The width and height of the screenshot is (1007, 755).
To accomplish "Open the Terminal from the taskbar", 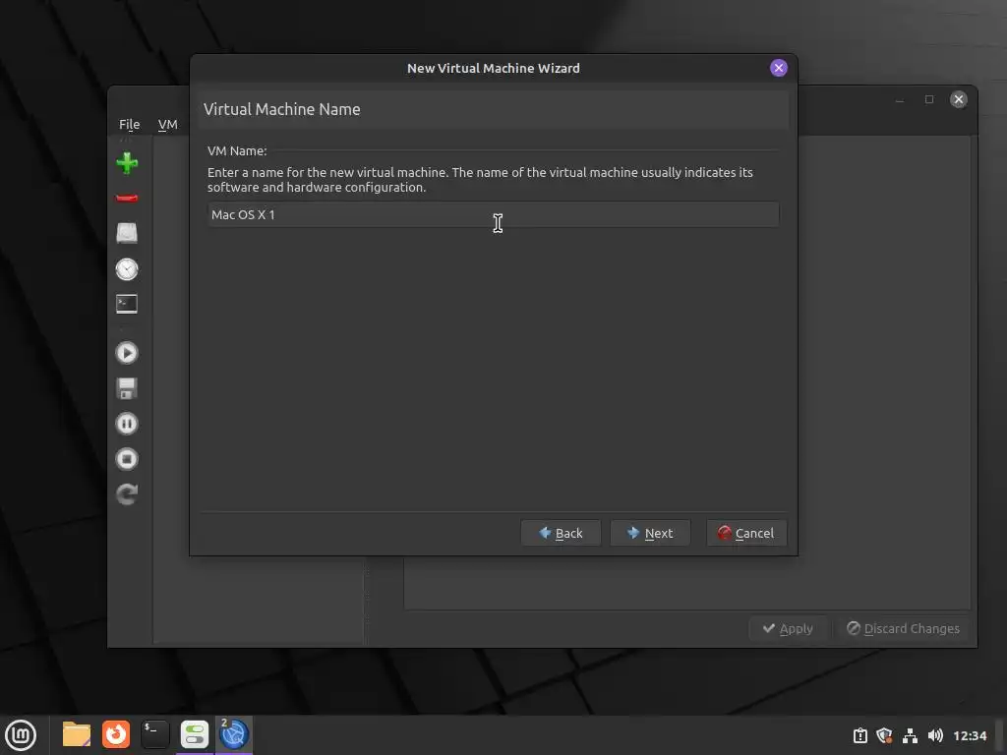I will [x=154, y=734].
